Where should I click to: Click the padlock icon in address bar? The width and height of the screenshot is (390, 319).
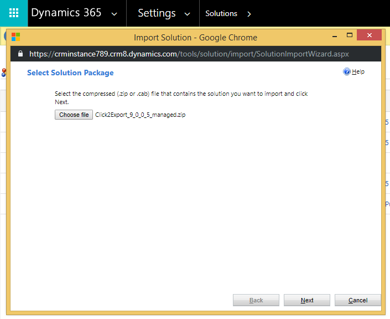tap(20, 54)
